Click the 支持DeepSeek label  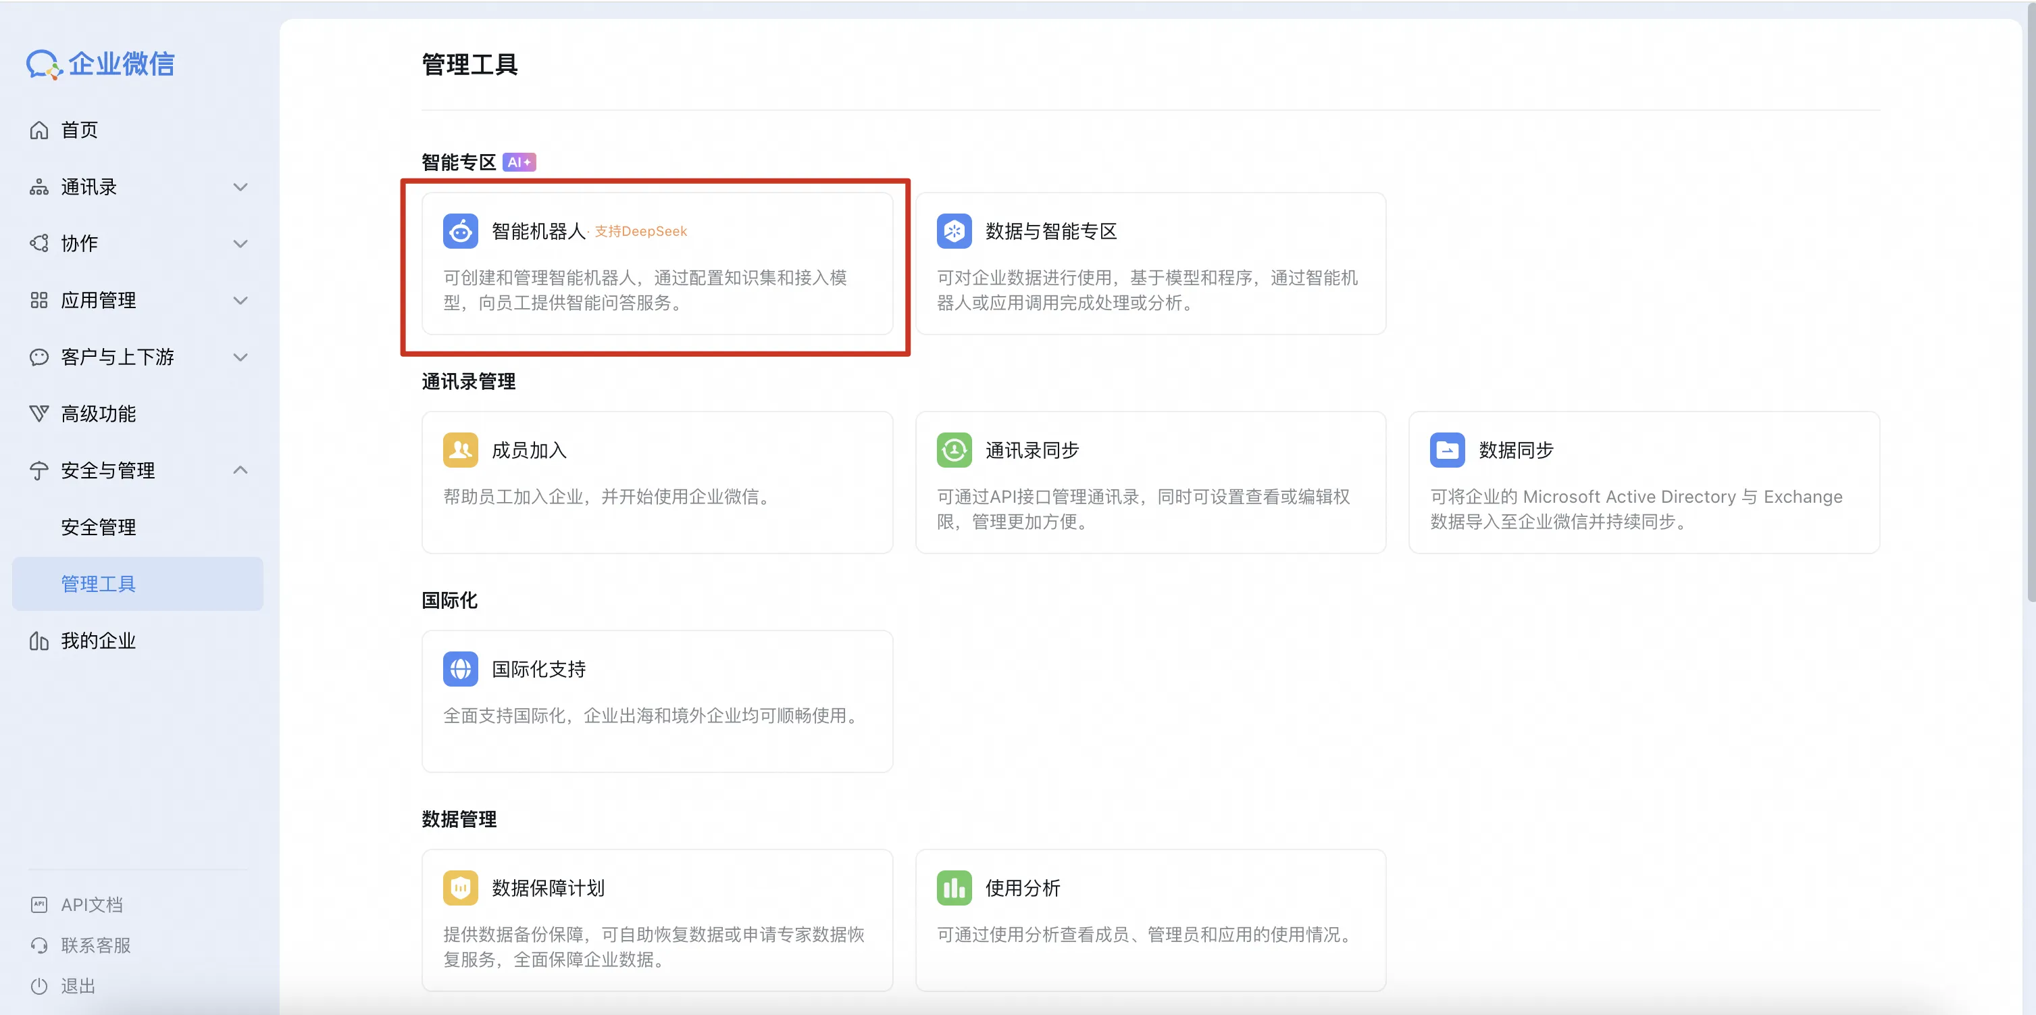(641, 231)
